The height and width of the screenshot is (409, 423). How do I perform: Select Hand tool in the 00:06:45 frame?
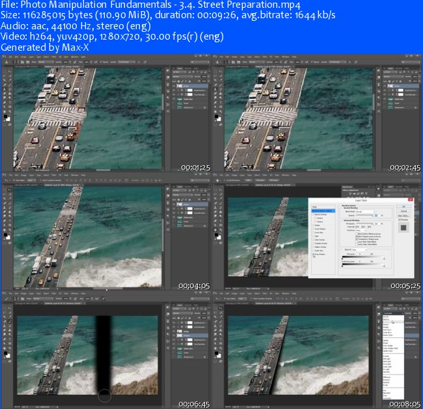click(5, 349)
